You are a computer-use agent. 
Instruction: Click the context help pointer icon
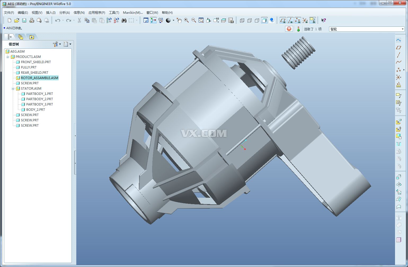(323, 20)
